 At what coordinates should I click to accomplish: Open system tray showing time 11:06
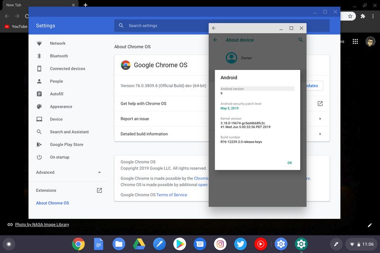tap(362, 244)
